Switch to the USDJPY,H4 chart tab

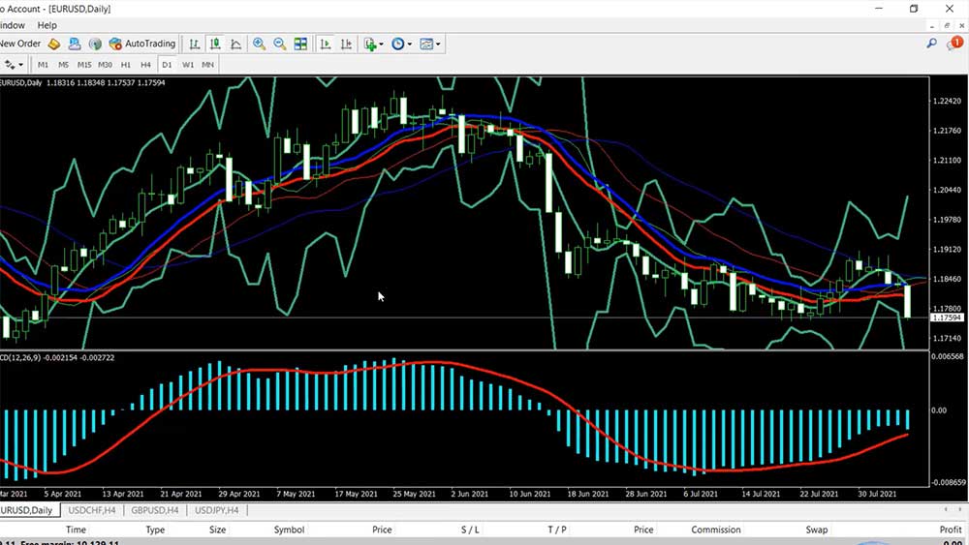pos(217,510)
